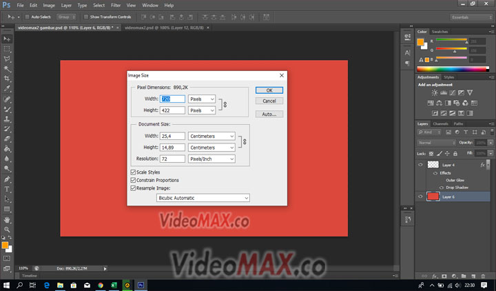Viewport: 496px width, 291px height.
Task: Open document Height Centimeters dropdown
Action: click(x=211, y=148)
